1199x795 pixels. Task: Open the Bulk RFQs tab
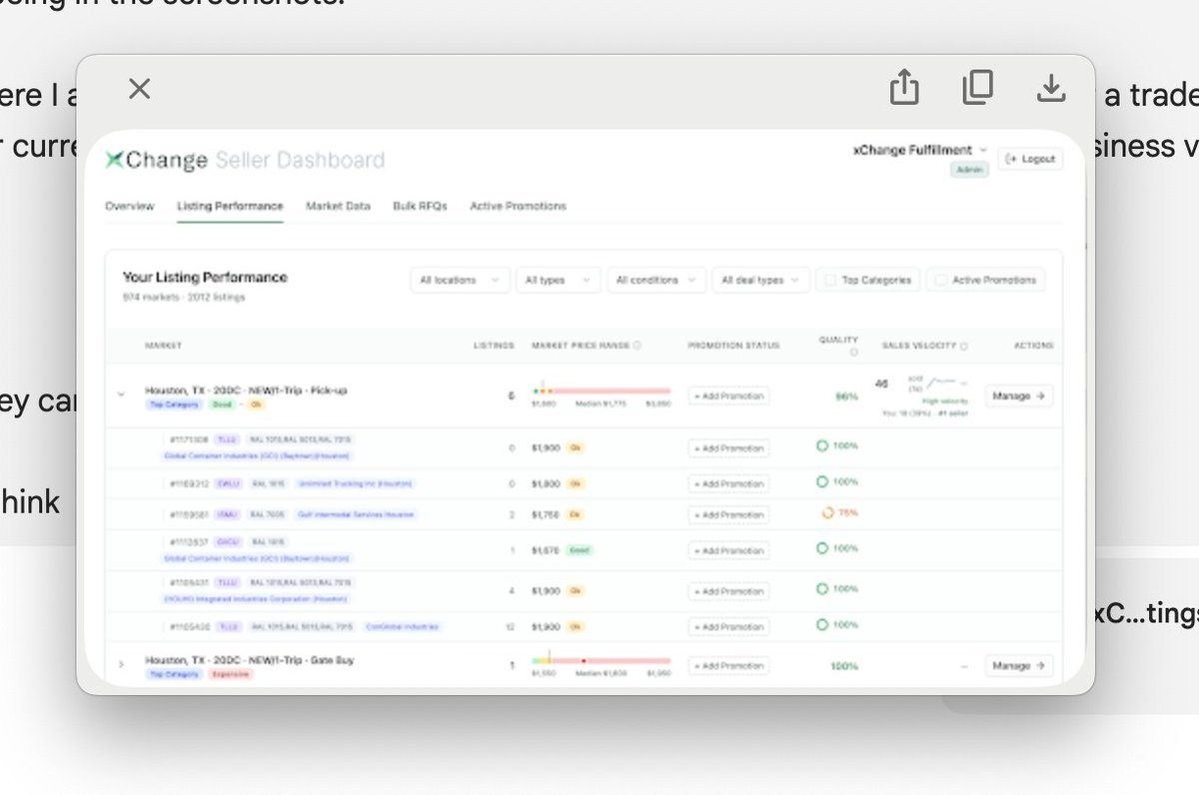coord(420,206)
